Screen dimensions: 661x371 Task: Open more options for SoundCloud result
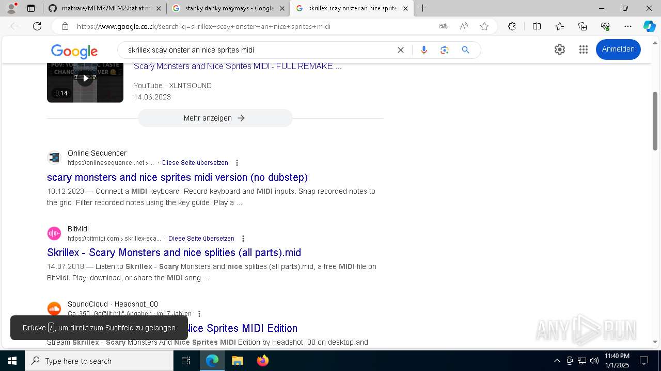pyautogui.click(x=199, y=314)
